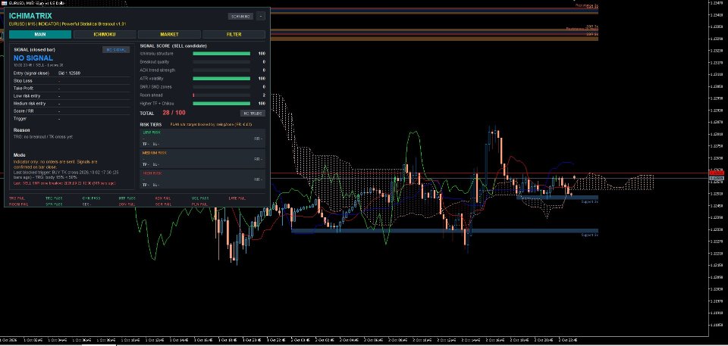Click the Entry (signal close) row
The width and height of the screenshot is (728, 346).
(71, 73)
